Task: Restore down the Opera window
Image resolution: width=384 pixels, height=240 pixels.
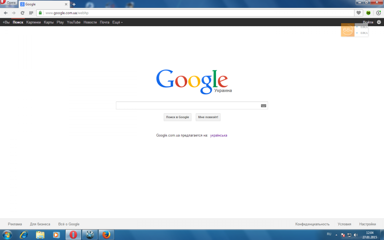Action: 366,2
